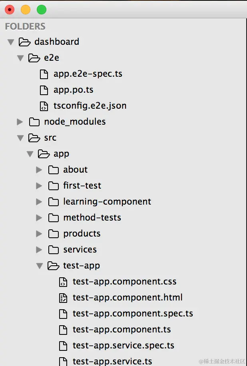
Task: Click the test-app.component.html file icon
Action: click(63, 298)
